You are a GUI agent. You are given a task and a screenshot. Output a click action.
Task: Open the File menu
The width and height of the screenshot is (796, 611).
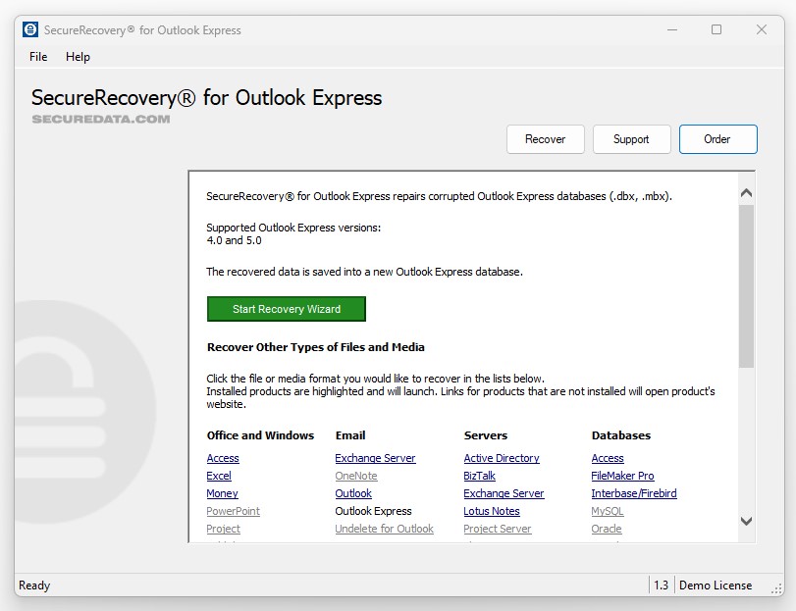point(38,57)
